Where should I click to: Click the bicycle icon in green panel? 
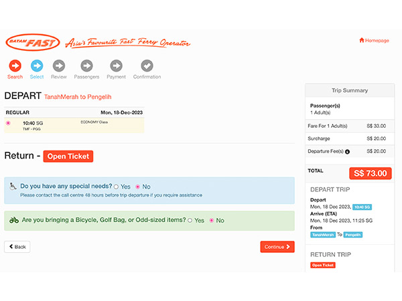13,220
